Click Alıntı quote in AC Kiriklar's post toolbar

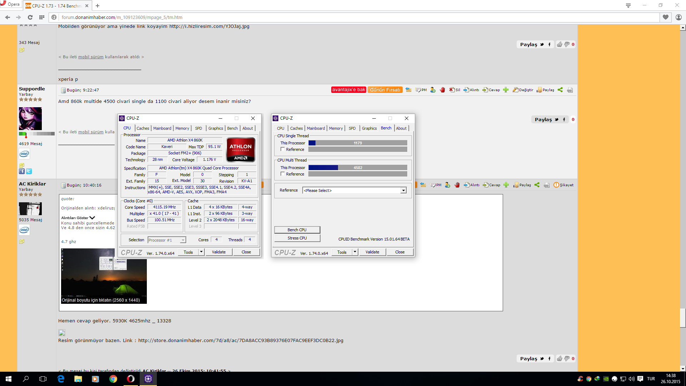click(x=472, y=185)
